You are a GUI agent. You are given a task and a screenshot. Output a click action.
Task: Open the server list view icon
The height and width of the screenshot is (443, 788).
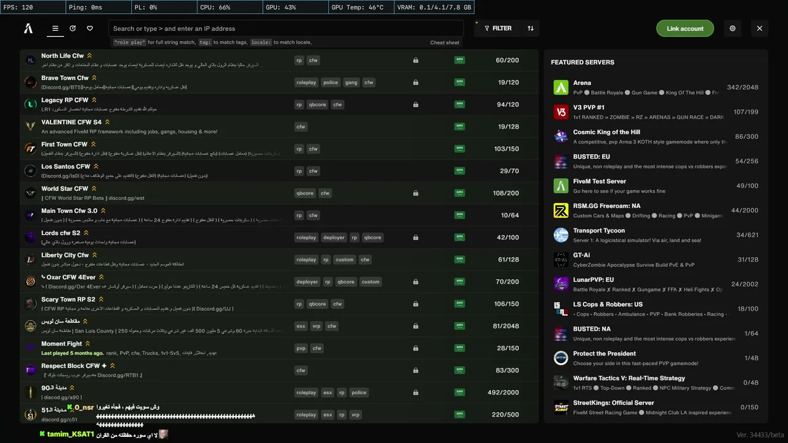(55, 28)
